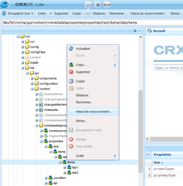Image resolution: width=183 pixels, height=186 pixels.
Task: Click the cmassets page icon
Action: pos(41,110)
